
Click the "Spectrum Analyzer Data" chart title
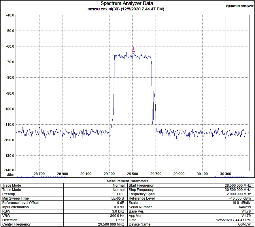coord(127,3)
